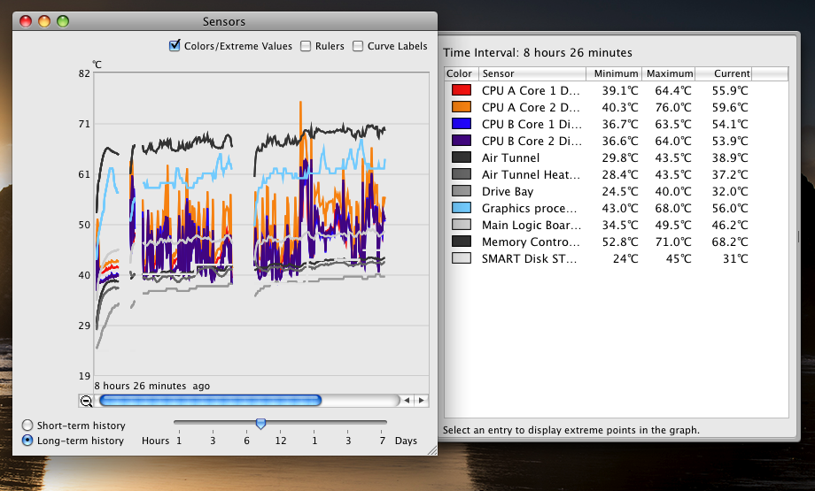Click the blue horizontal scrollbar thumb under graph

[210, 400]
